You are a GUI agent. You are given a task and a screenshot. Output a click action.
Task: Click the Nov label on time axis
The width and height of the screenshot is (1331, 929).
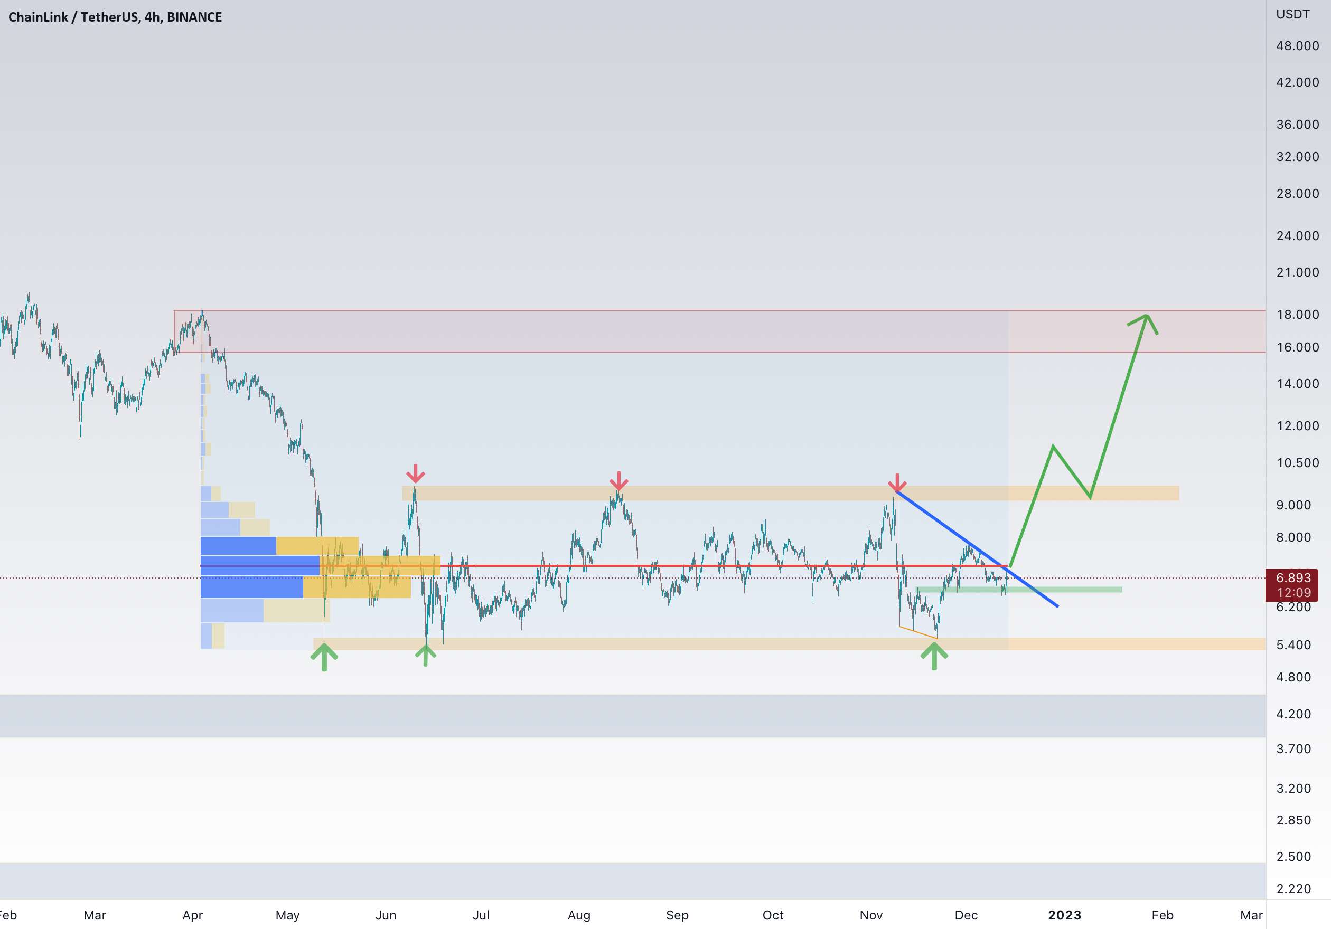pos(871,915)
